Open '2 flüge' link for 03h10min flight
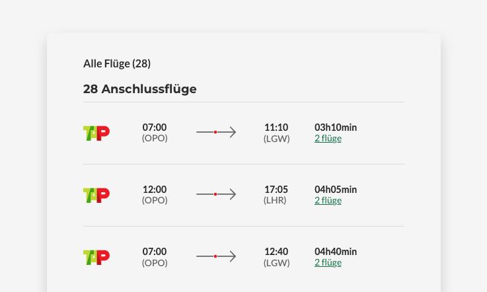487x292 pixels. 328,138
